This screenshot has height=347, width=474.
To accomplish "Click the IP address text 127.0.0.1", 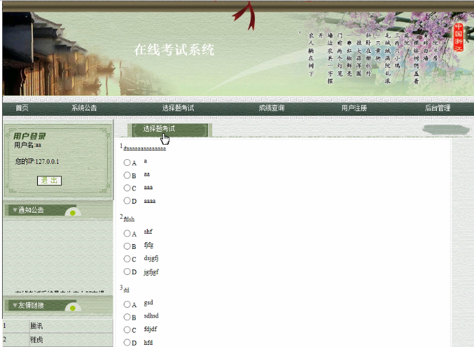I will pos(47,161).
